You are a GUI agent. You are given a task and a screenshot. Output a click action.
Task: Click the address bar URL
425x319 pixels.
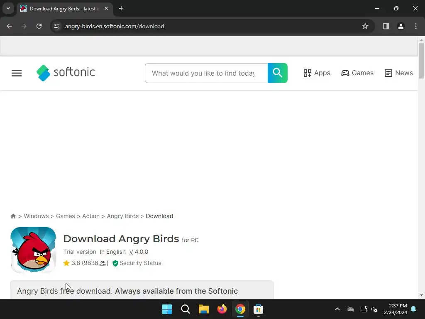point(115,26)
